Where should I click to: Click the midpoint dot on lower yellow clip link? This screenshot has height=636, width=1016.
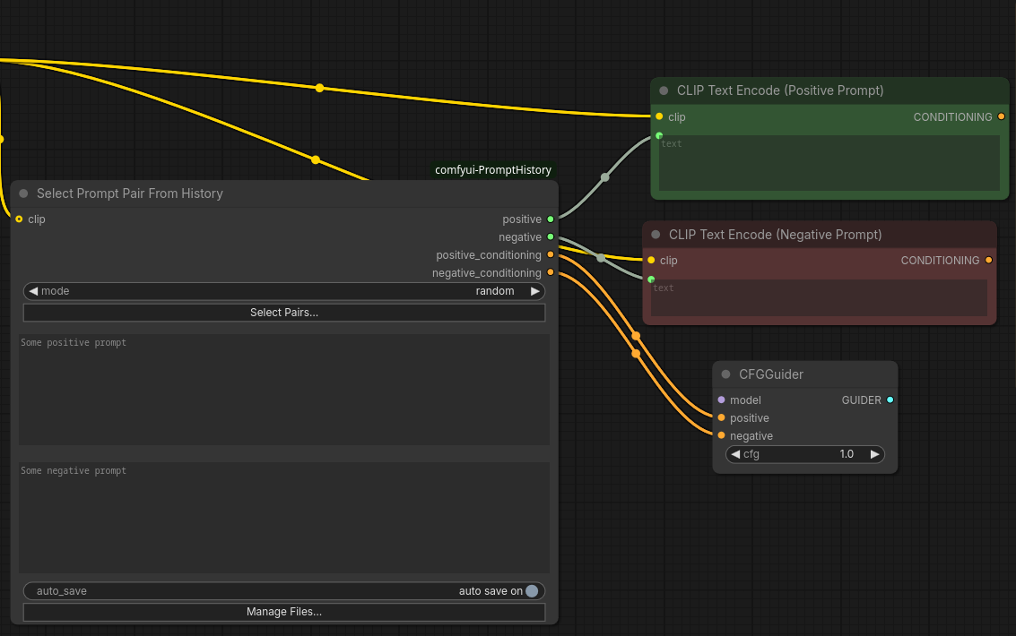pos(316,159)
